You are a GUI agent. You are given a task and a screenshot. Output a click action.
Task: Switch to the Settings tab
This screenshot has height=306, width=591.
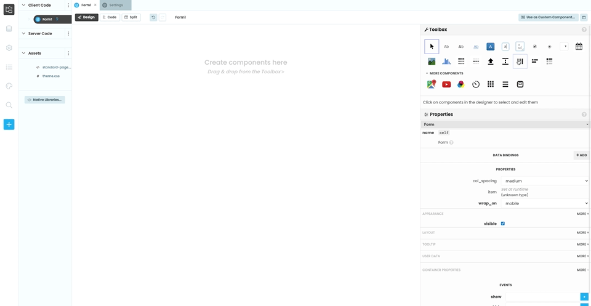click(x=116, y=6)
